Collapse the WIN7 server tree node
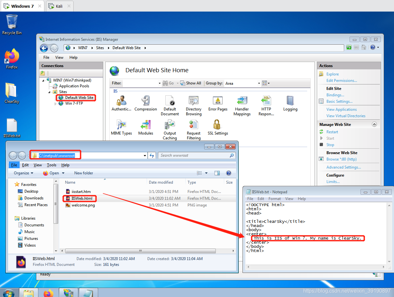394x297 pixels. (43, 80)
